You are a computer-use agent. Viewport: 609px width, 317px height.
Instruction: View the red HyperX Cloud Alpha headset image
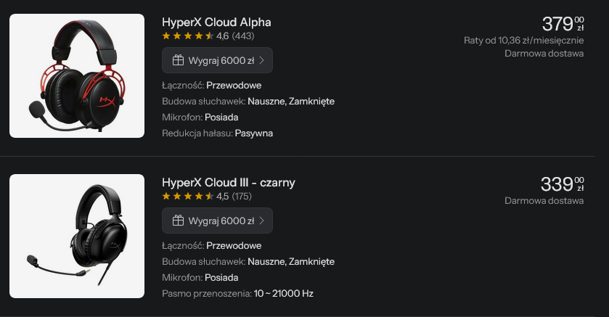pos(78,76)
